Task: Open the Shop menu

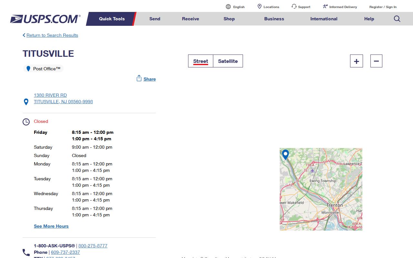Action: [x=229, y=19]
